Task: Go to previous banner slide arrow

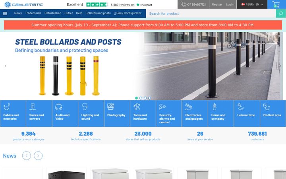Action: pyautogui.click(x=6, y=66)
